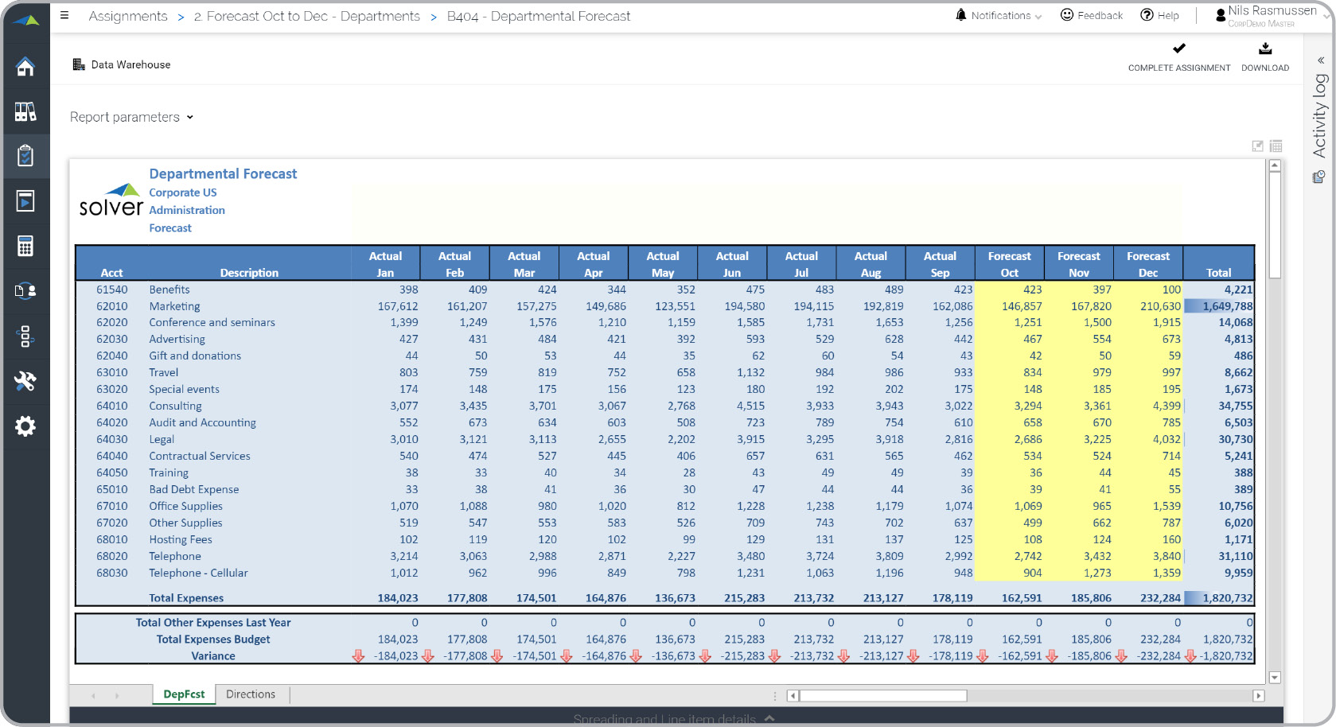Click the expand report resize icon
This screenshot has width=1336, height=727.
1258,146
